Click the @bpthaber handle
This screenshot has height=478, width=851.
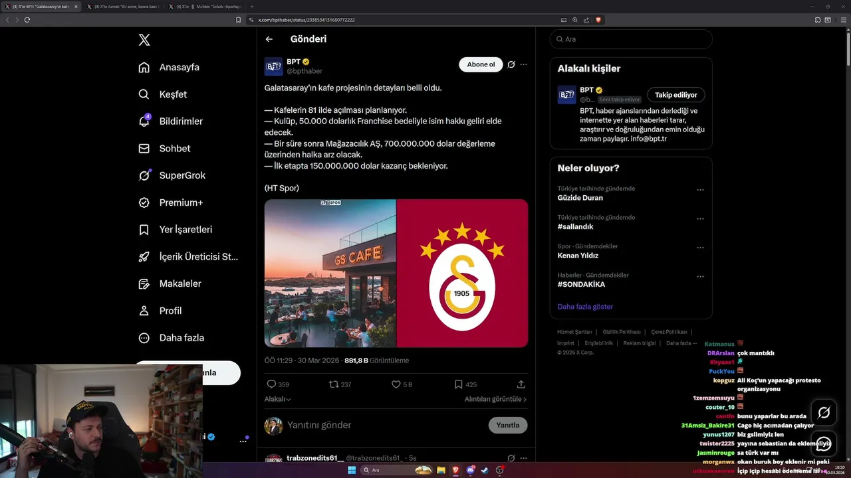pyautogui.click(x=304, y=71)
